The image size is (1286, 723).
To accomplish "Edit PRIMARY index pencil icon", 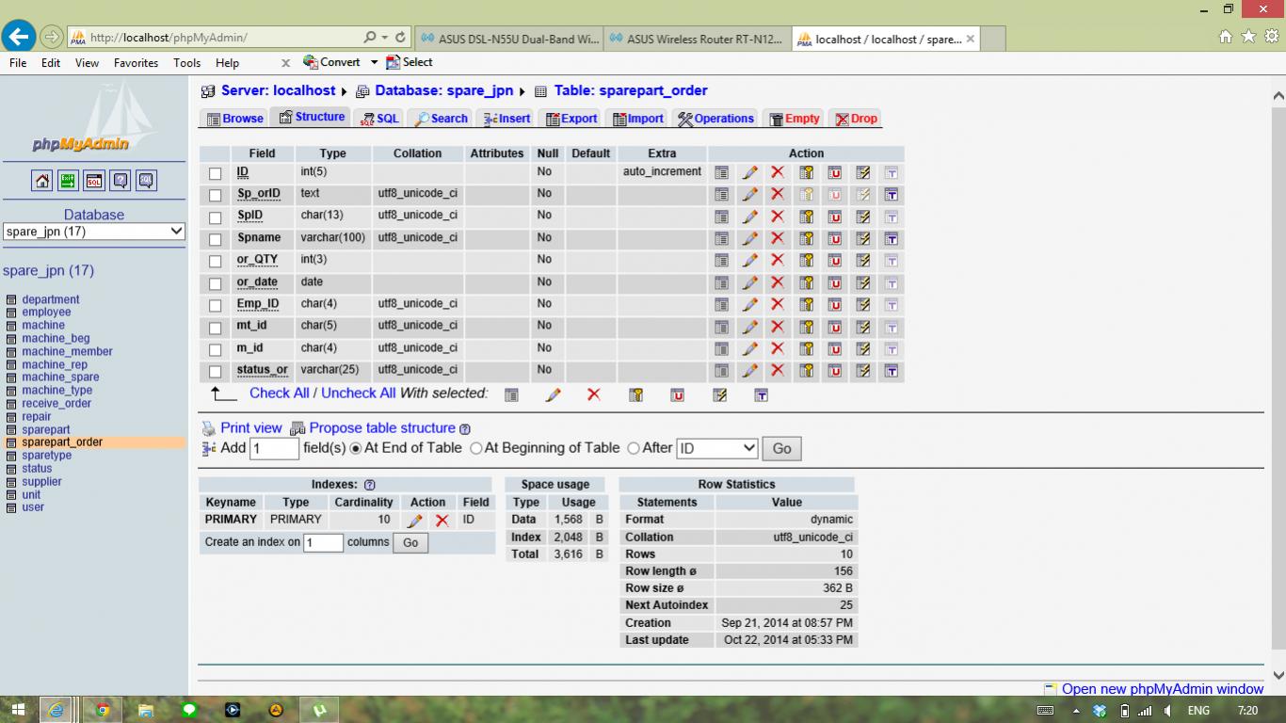I will tap(414, 521).
